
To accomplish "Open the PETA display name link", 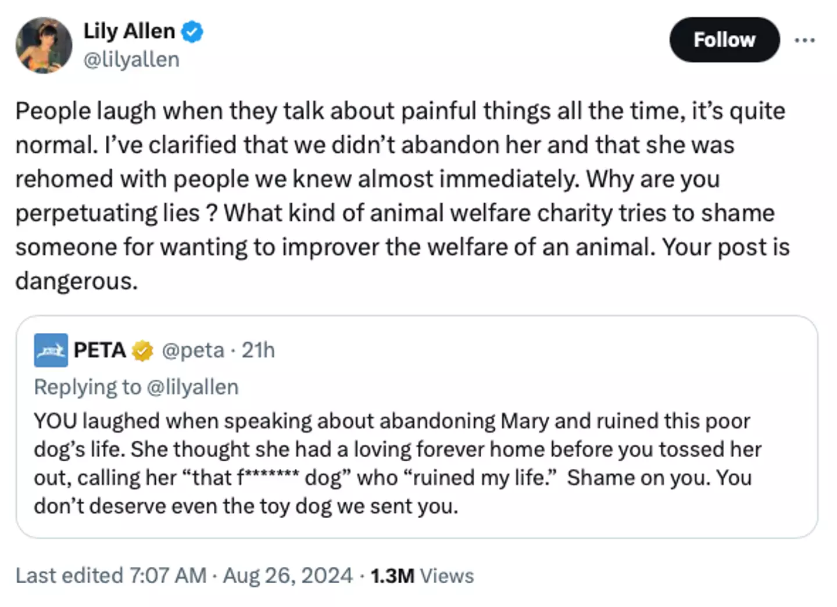I will point(100,350).
